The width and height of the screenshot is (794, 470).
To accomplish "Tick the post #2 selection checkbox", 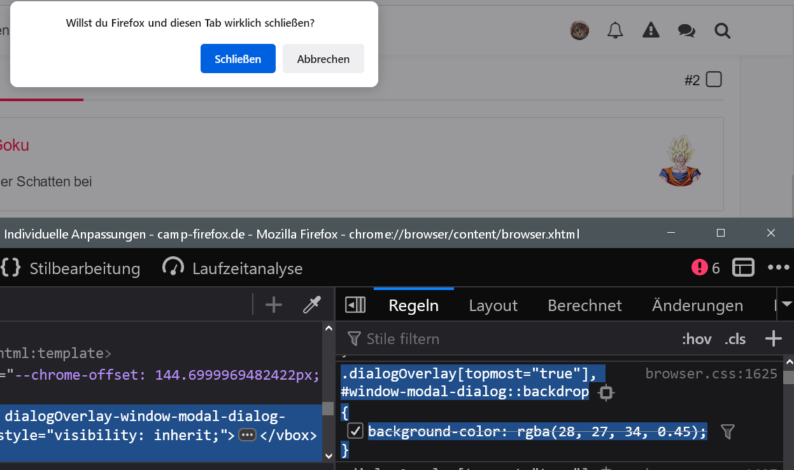I will pos(714,79).
